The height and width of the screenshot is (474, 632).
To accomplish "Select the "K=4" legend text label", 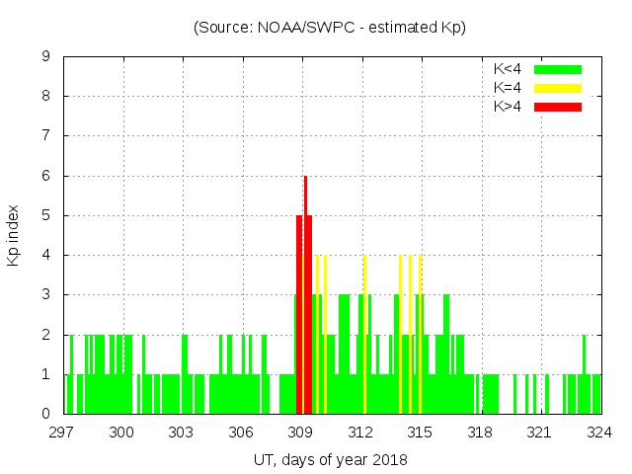I will click(508, 88).
